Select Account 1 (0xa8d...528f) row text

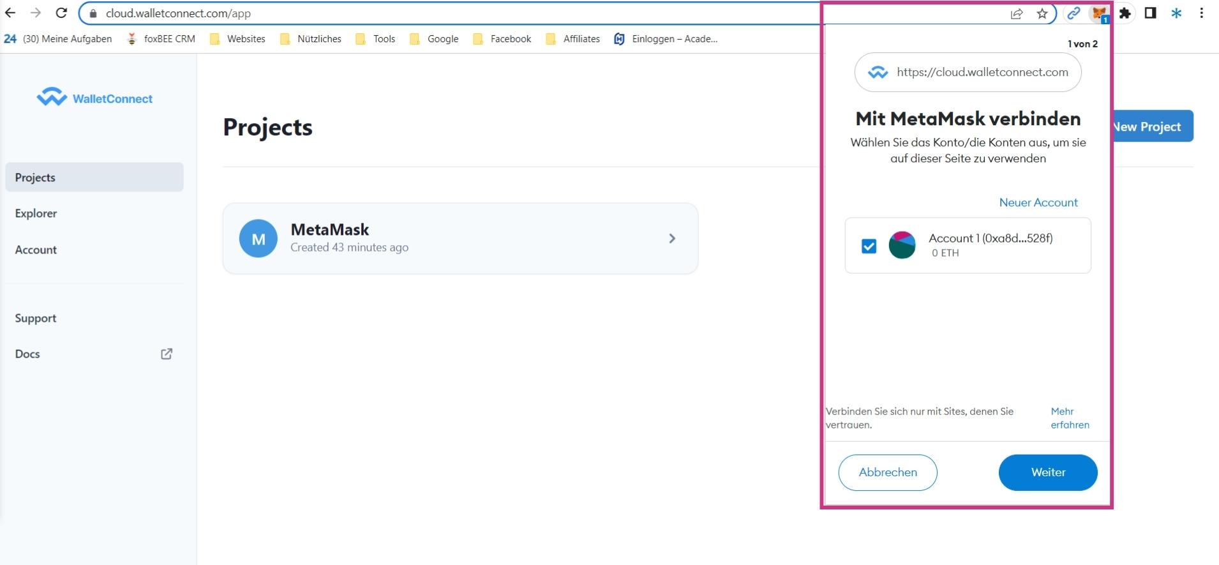(x=991, y=238)
